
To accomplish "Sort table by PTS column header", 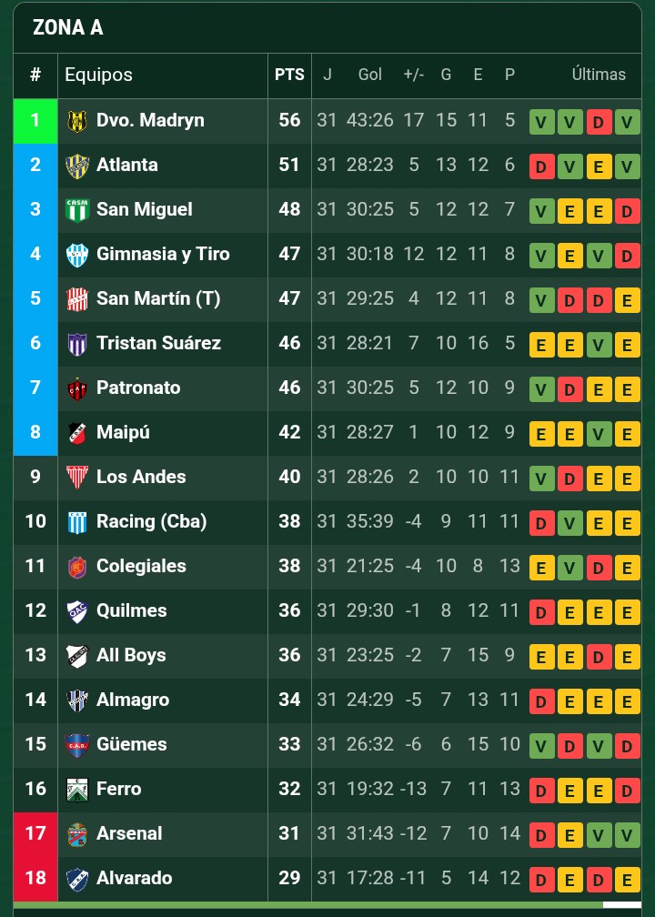I will [289, 75].
